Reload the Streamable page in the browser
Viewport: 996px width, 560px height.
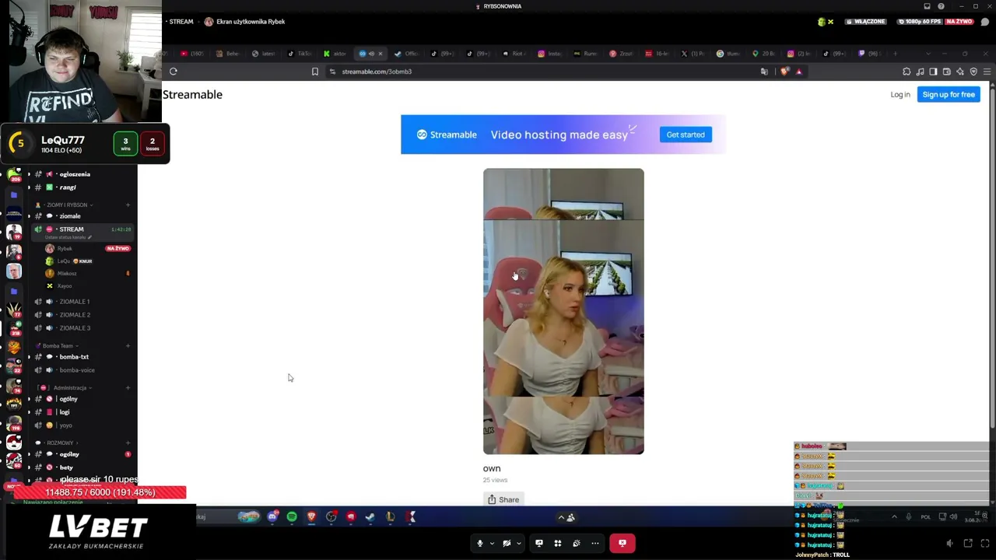tap(174, 72)
